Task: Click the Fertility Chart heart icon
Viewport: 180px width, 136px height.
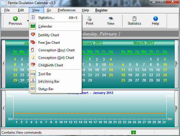Action: coord(33,34)
